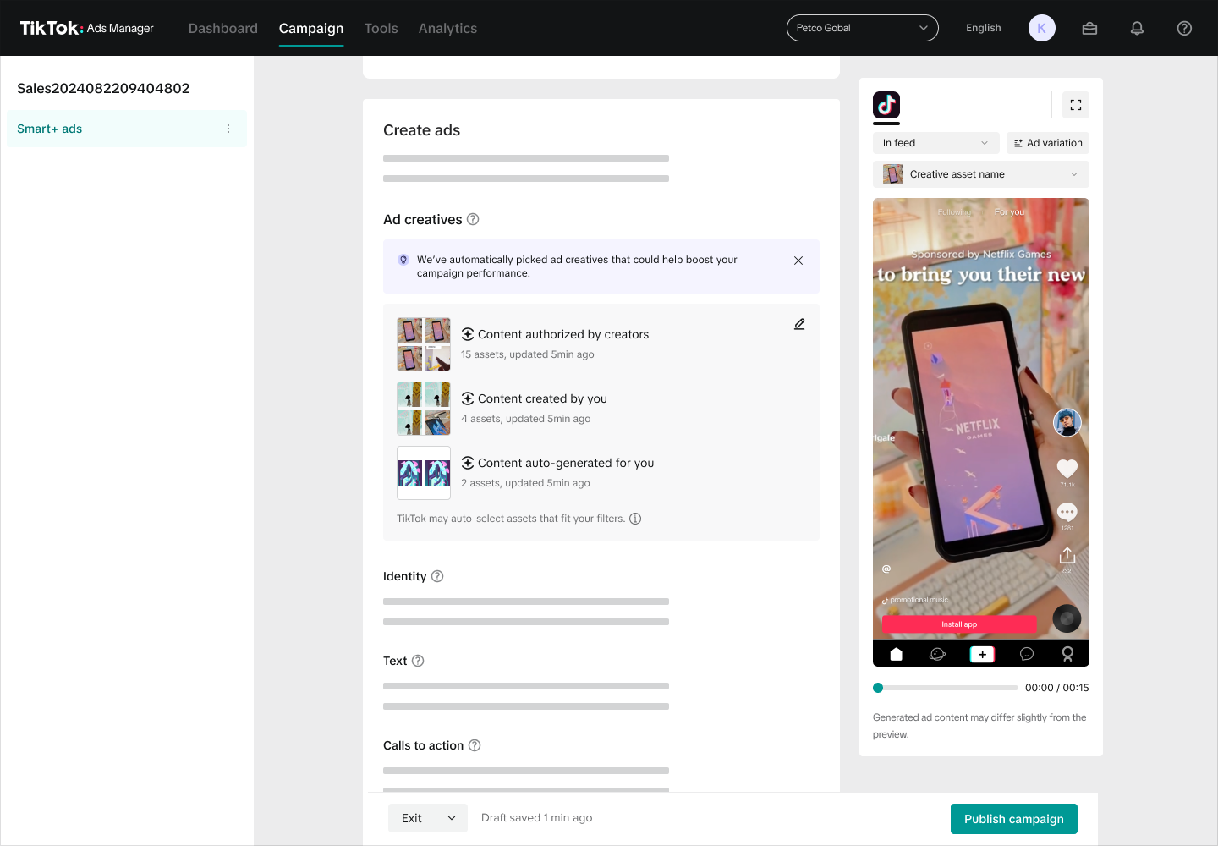Click the discover icon in preview bottom bar
1218x846 pixels.
tap(937, 654)
